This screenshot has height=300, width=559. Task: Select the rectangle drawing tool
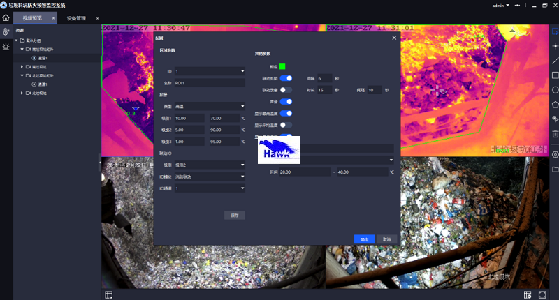click(x=555, y=75)
